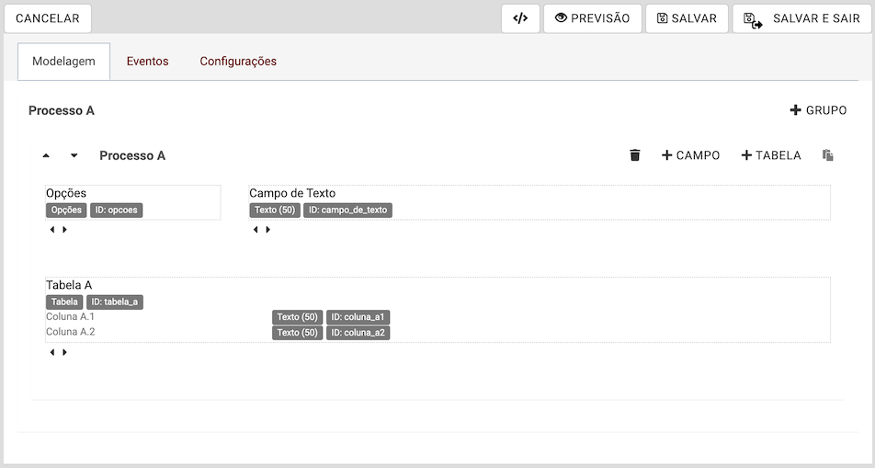Switch to the Eventos tab
This screenshot has width=875, height=468.
point(147,62)
